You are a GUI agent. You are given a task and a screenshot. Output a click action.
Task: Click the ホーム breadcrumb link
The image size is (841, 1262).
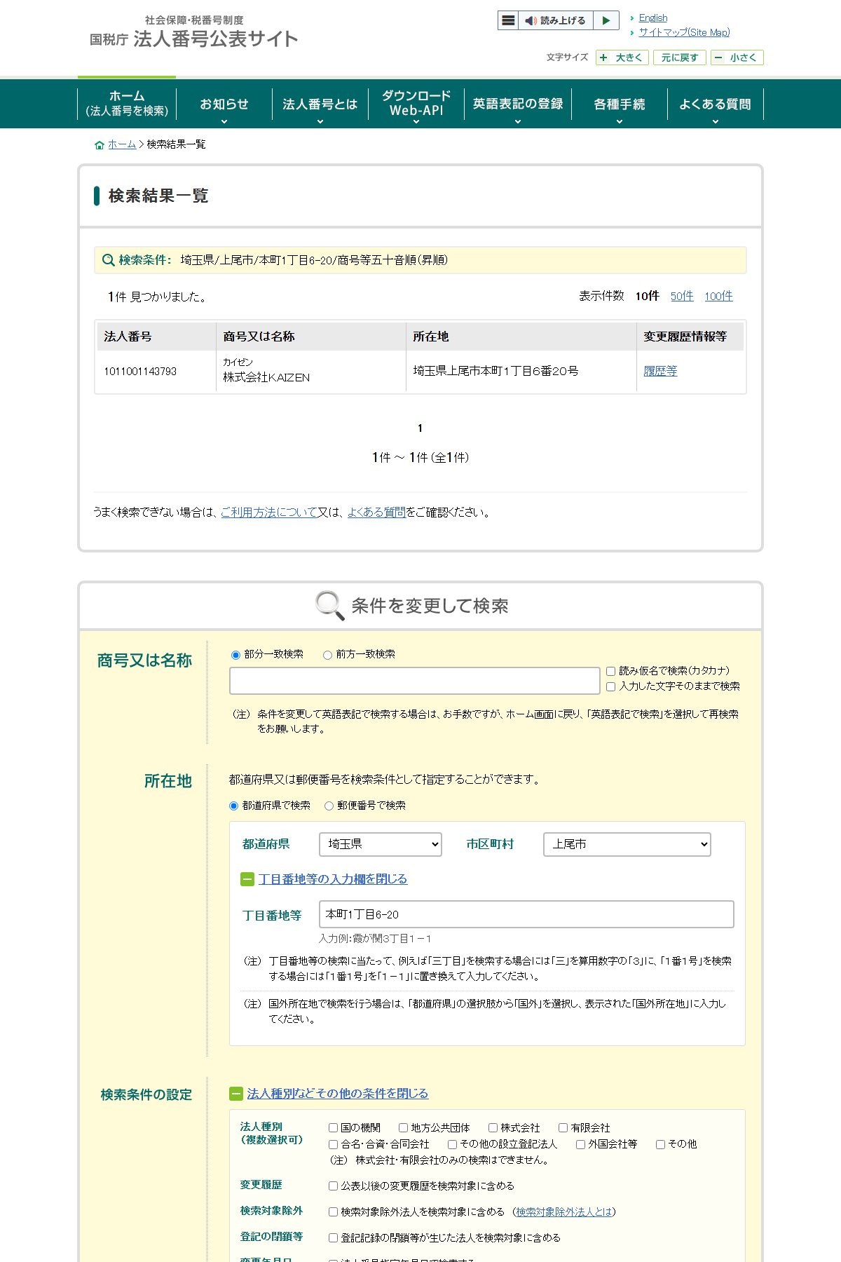122,144
